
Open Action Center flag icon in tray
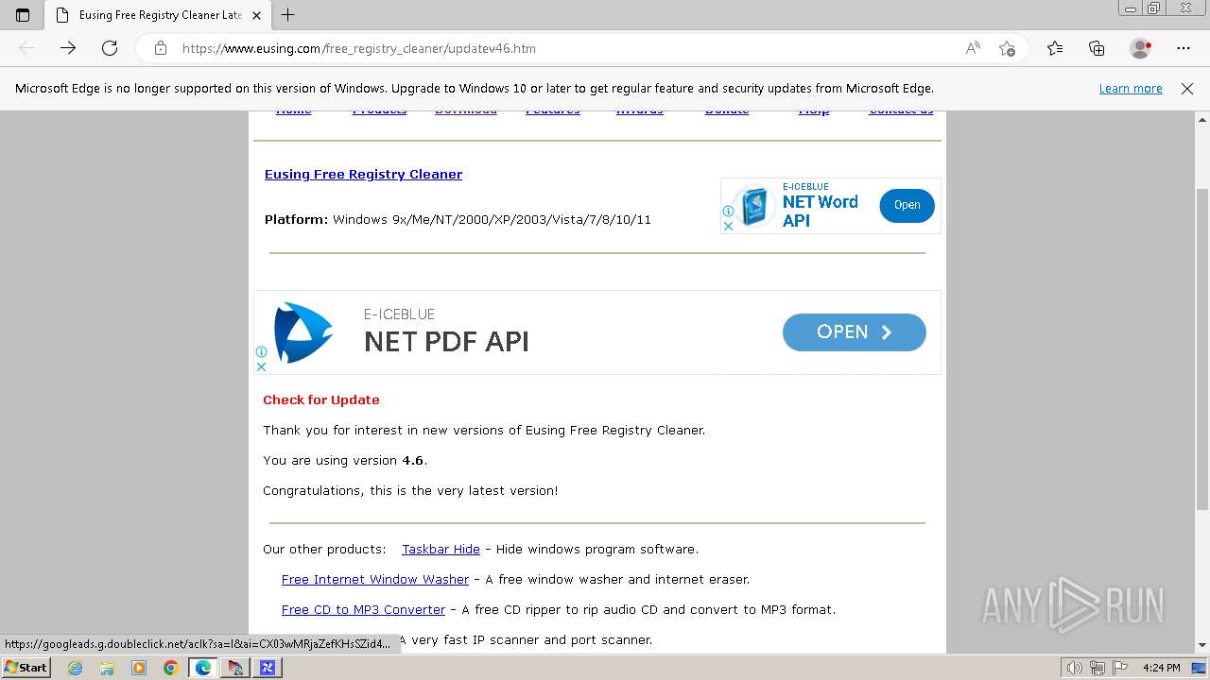1119,668
